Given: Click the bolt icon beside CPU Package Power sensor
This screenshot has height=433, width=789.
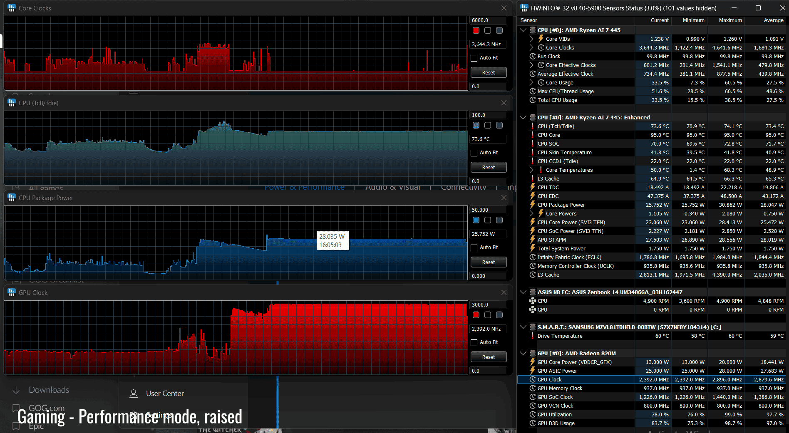Looking at the screenshot, I should [533, 205].
